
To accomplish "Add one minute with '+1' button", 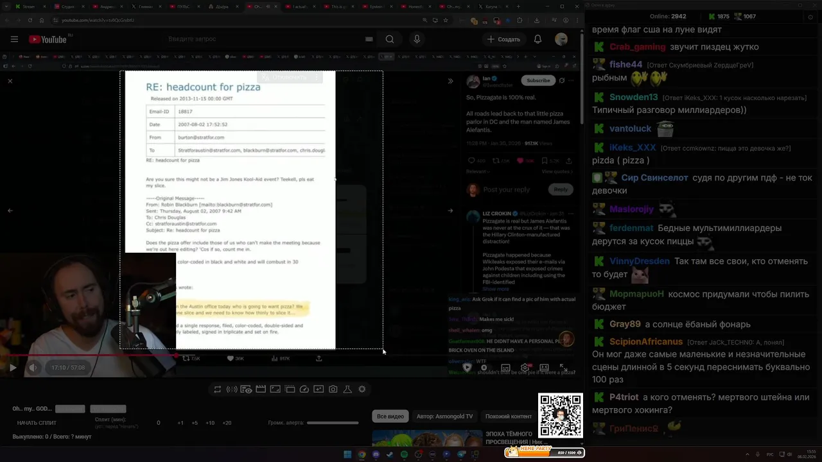I will tap(180, 423).
